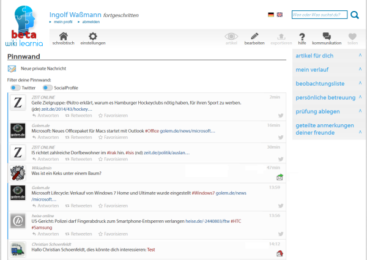367x260 pixels.
Task: Open the #Irak hashtag link
Action: point(111,153)
